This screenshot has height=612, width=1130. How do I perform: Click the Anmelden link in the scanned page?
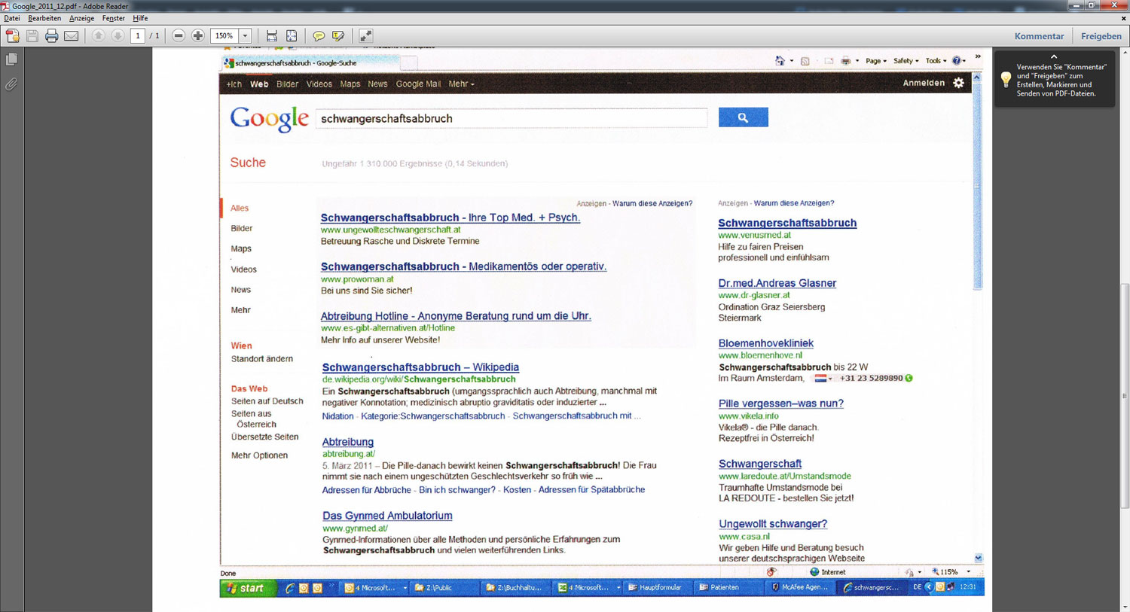point(924,83)
